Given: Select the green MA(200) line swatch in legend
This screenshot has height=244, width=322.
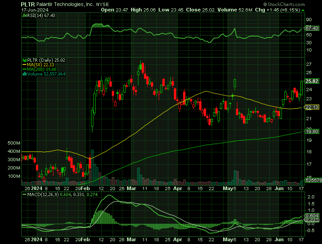Looking at the screenshot, I should coord(24,70).
